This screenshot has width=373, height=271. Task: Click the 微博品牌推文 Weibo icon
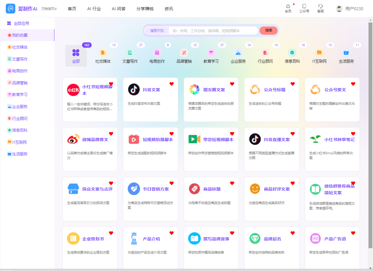coord(73,139)
